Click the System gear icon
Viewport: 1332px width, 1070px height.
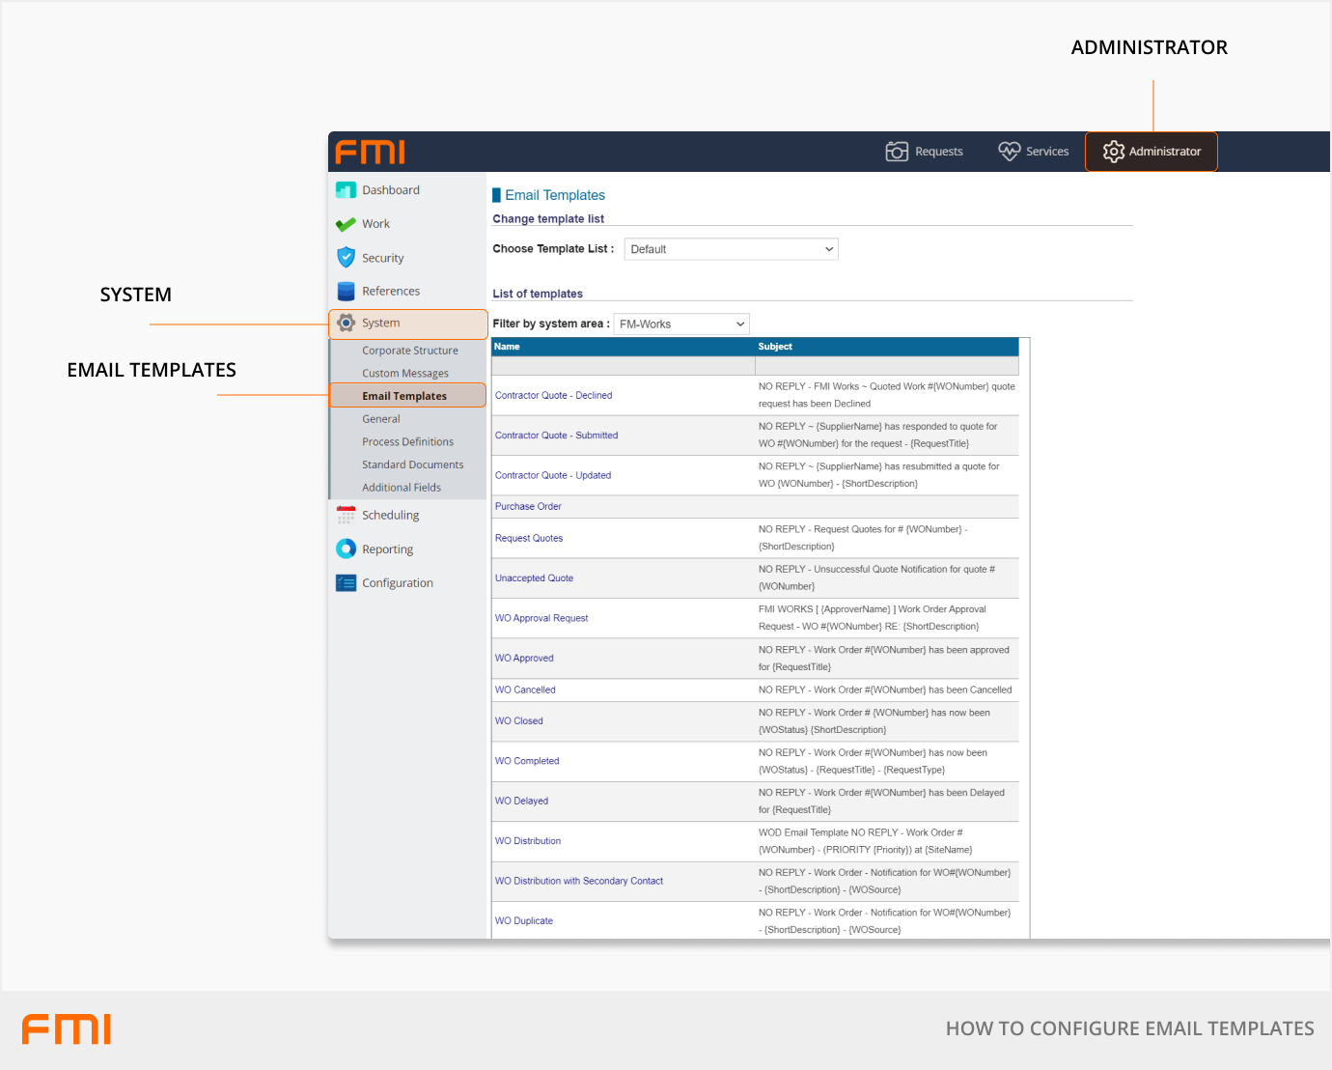346,324
